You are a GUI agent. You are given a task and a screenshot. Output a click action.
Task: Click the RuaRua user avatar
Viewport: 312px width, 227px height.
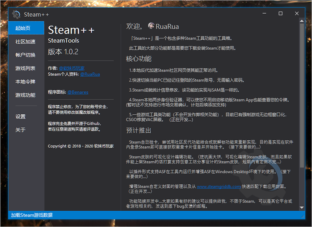coord(151,26)
